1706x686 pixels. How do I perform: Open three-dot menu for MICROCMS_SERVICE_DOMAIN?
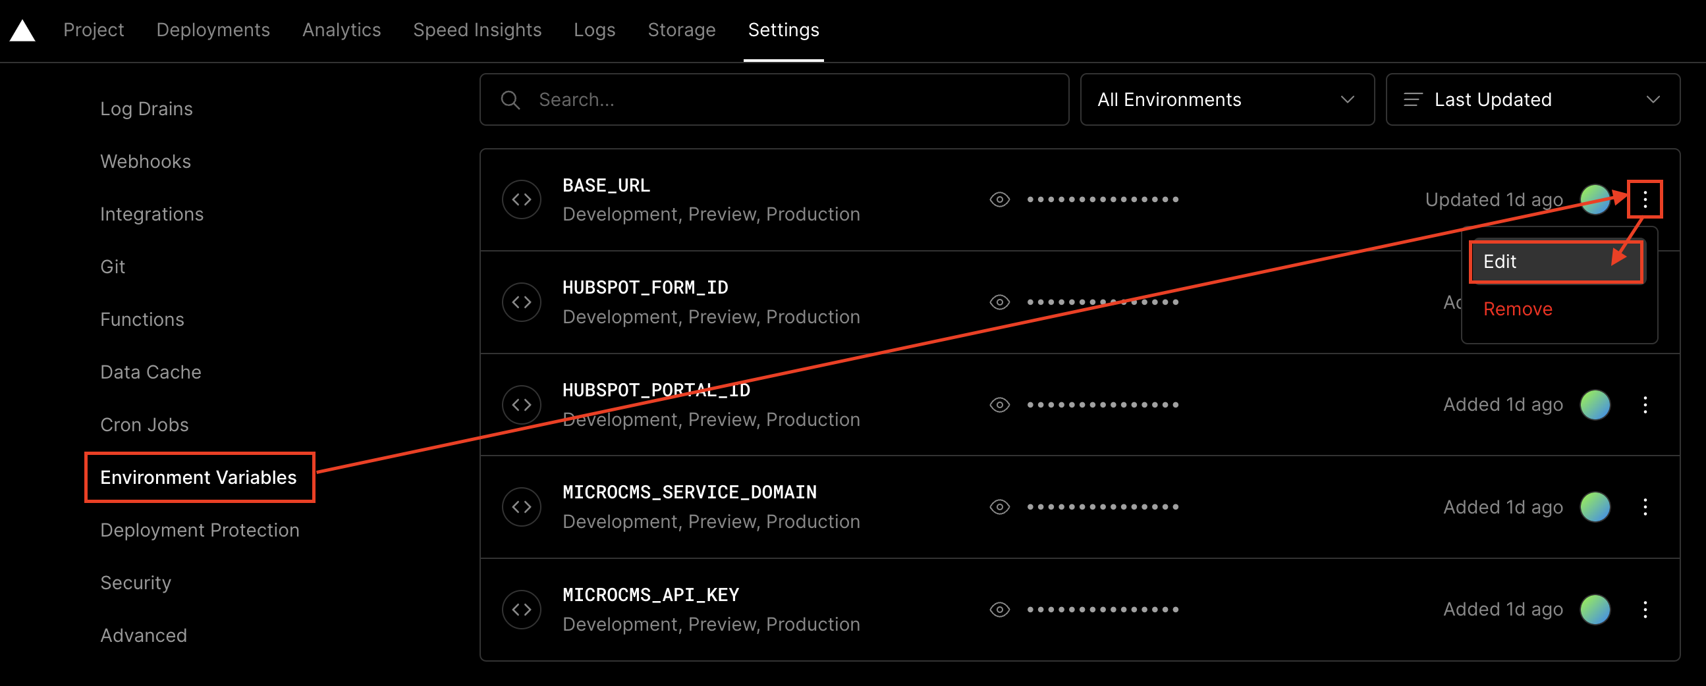1644,507
